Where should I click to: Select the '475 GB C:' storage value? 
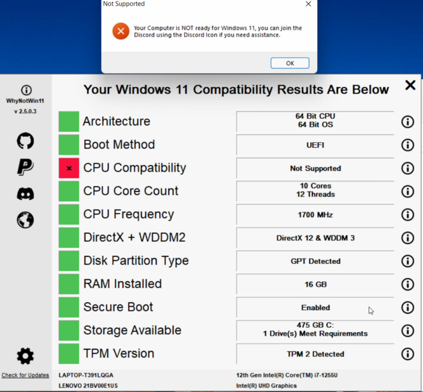click(x=315, y=330)
